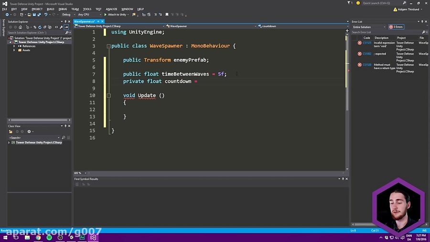The height and width of the screenshot is (242, 430).
Task: Expand the References node in Solution Explorer
Action: point(14,46)
